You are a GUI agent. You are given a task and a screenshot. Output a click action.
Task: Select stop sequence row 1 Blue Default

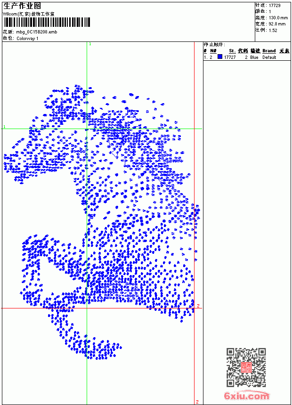247,57
